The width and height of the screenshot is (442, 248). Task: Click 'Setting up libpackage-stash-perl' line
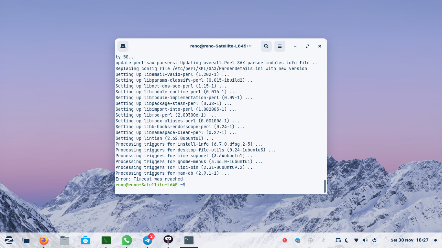tap(173, 103)
